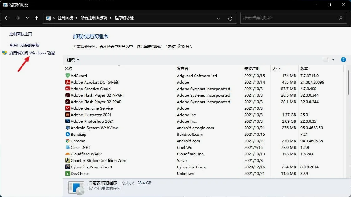Click the Flash Player 32 PPAPI icon
The image size is (351, 197).
click(67, 102)
